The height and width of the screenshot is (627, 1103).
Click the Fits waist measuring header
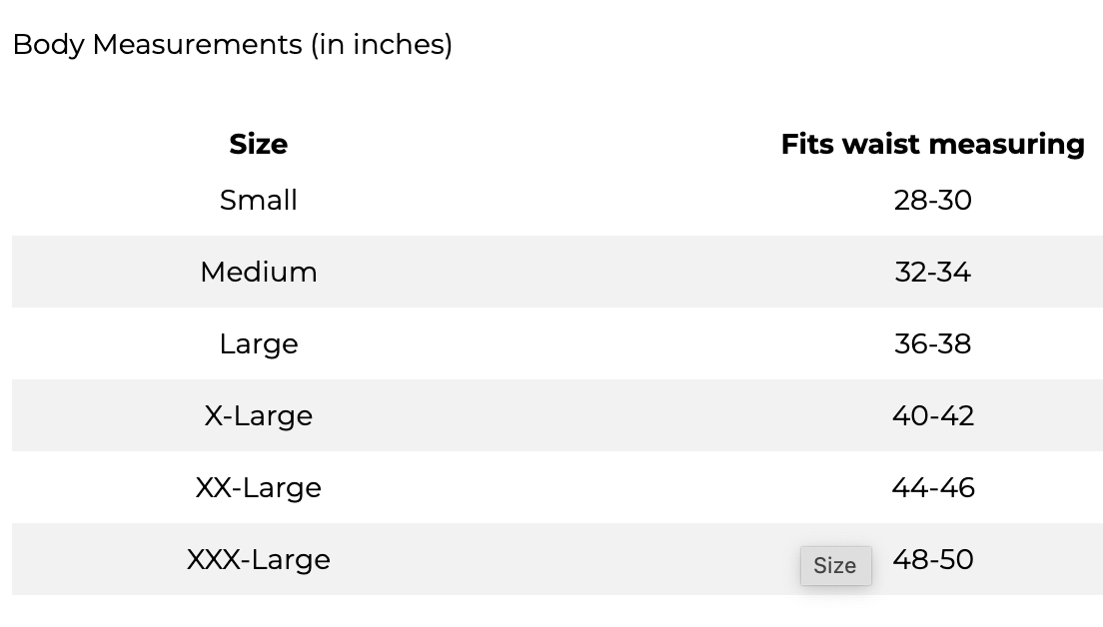pos(933,144)
